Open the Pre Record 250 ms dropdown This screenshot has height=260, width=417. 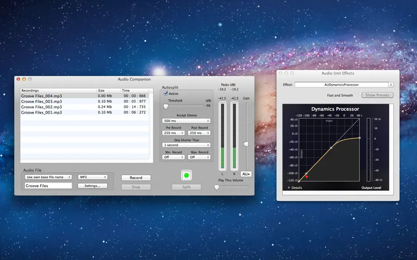(x=173, y=133)
